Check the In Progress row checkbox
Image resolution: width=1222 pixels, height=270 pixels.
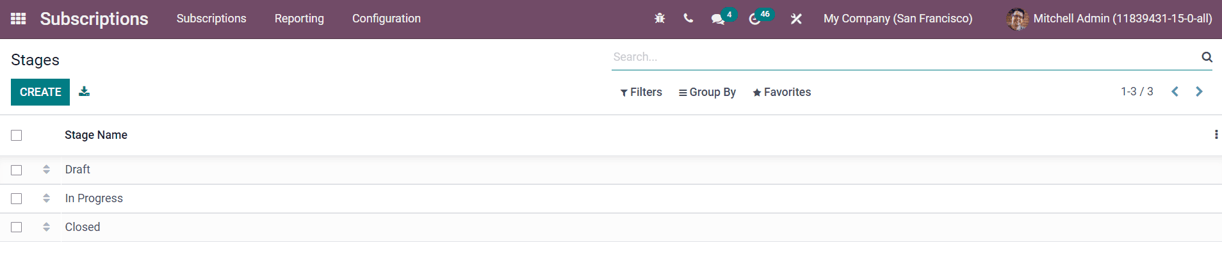tap(17, 199)
